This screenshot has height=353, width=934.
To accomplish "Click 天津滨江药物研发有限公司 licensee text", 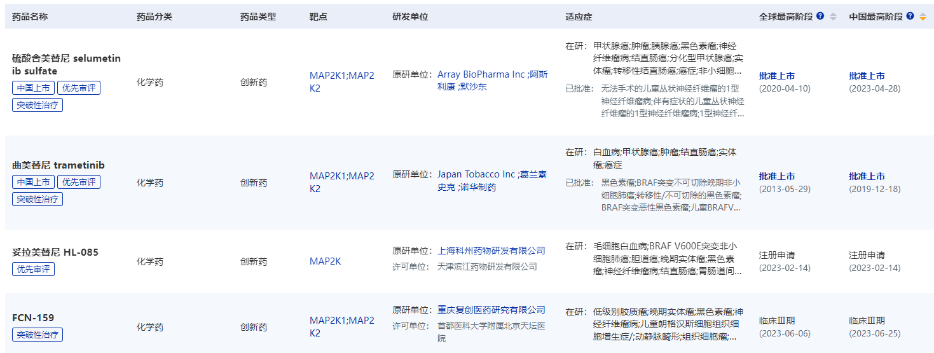I will point(487,266).
